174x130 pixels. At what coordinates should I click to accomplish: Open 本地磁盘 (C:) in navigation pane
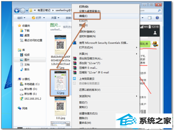pos(30,84)
